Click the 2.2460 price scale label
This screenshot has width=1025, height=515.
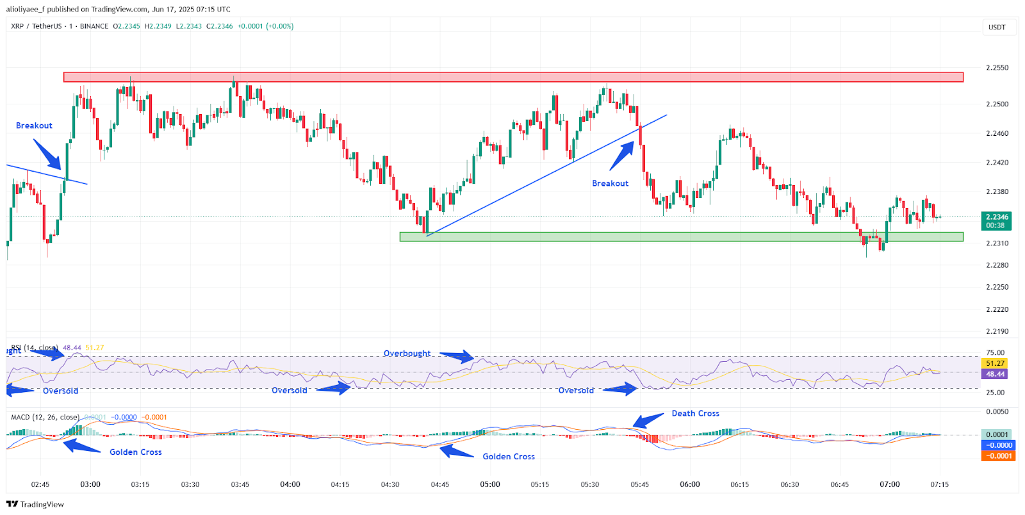coord(997,133)
